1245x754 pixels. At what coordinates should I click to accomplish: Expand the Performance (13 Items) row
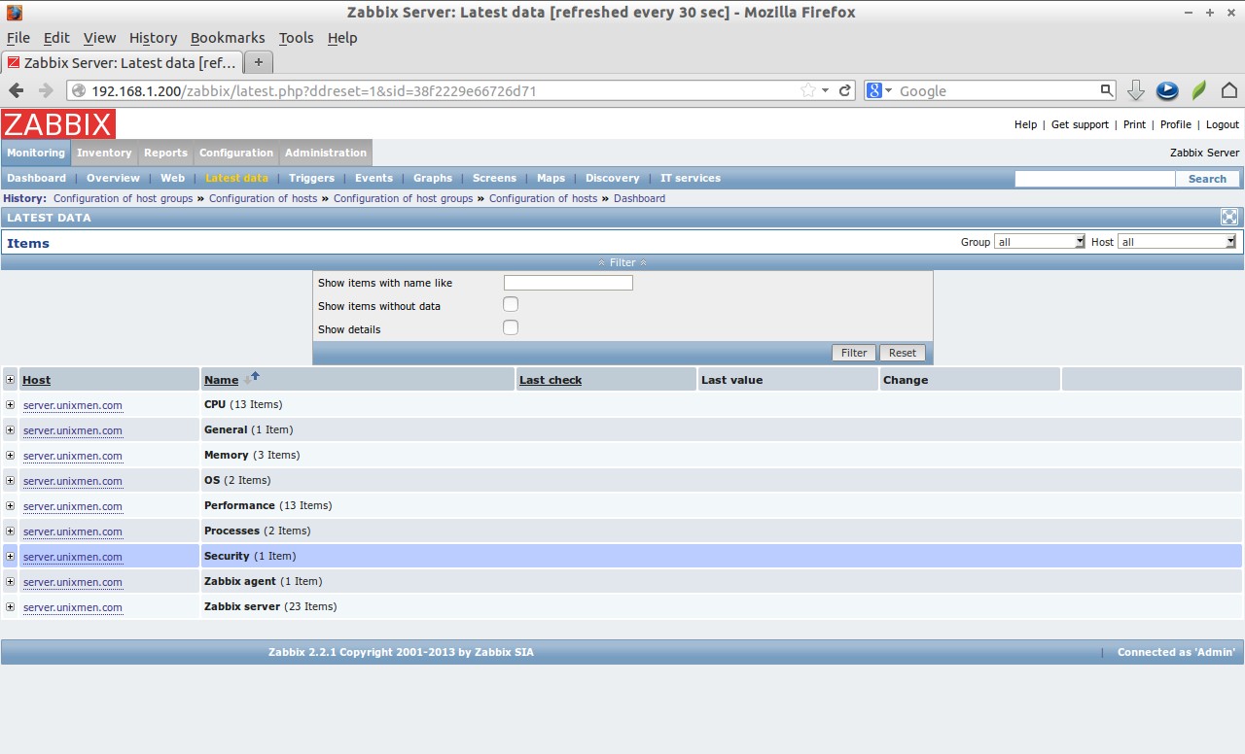[x=10, y=506]
